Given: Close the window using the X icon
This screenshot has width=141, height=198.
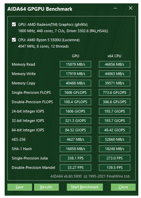Looking at the screenshot, I should pos(131,8).
